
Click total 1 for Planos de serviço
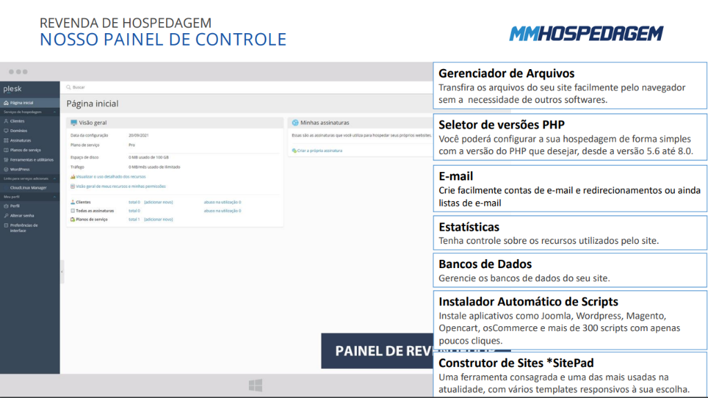134,219
